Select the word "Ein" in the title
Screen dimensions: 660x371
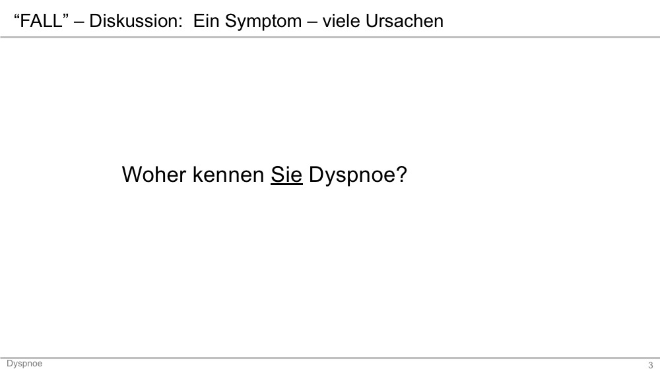(206, 21)
